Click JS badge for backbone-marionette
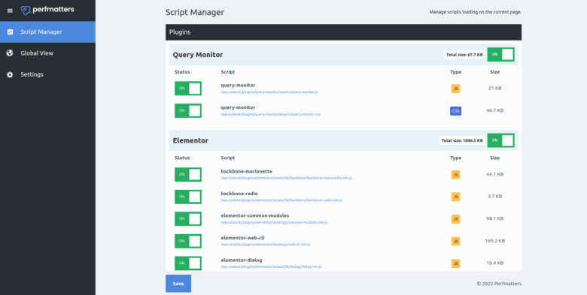The image size is (587, 295). point(455,175)
